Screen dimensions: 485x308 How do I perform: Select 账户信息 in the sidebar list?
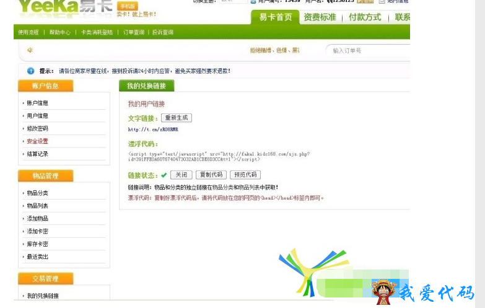[x=37, y=103]
